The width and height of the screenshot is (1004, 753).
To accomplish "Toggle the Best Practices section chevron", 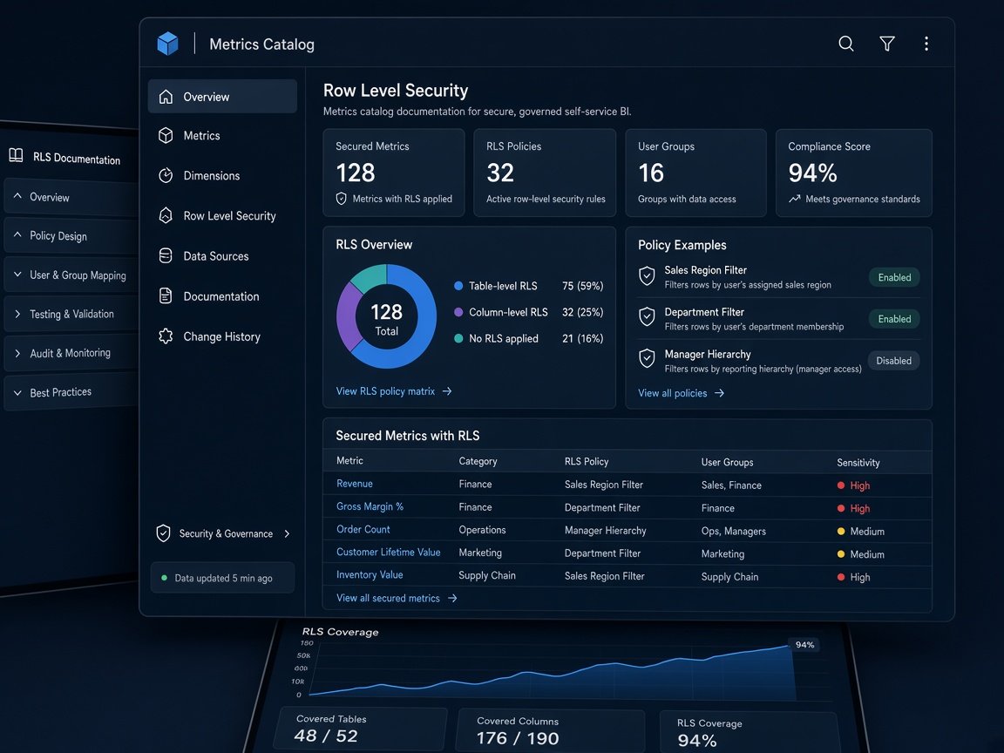I will (17, 392).
